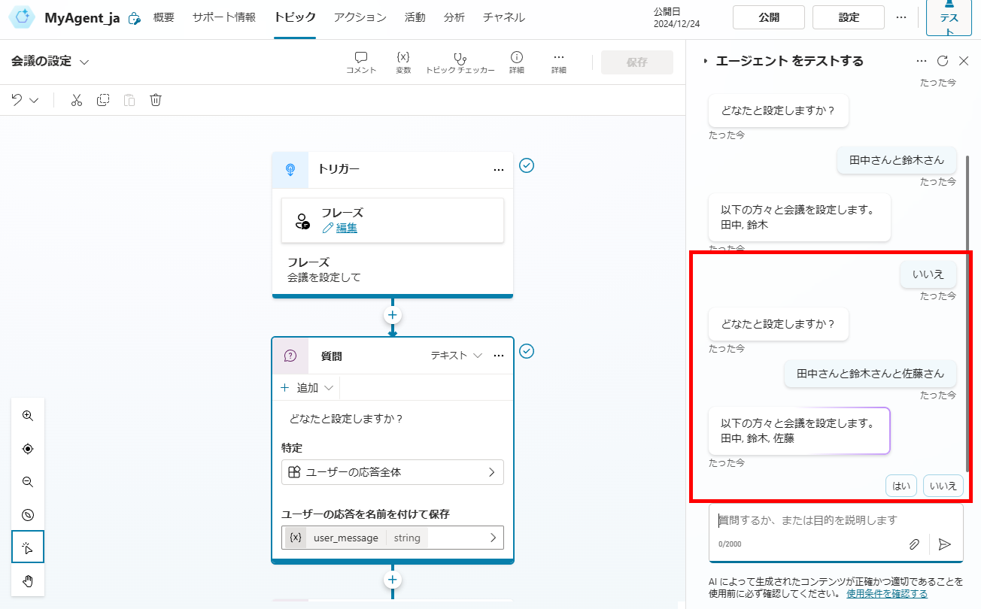Click the scissors cut icon

tap(76, 100)
